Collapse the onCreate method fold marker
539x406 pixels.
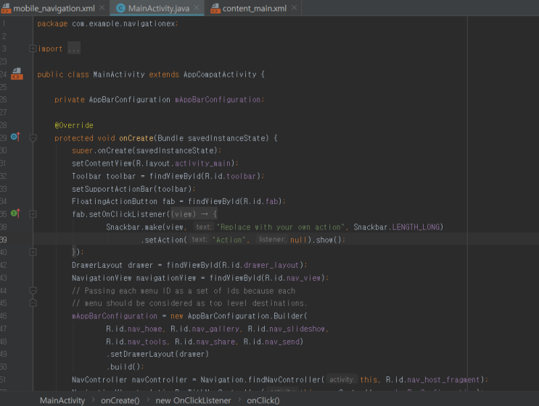tap(33, 138)
